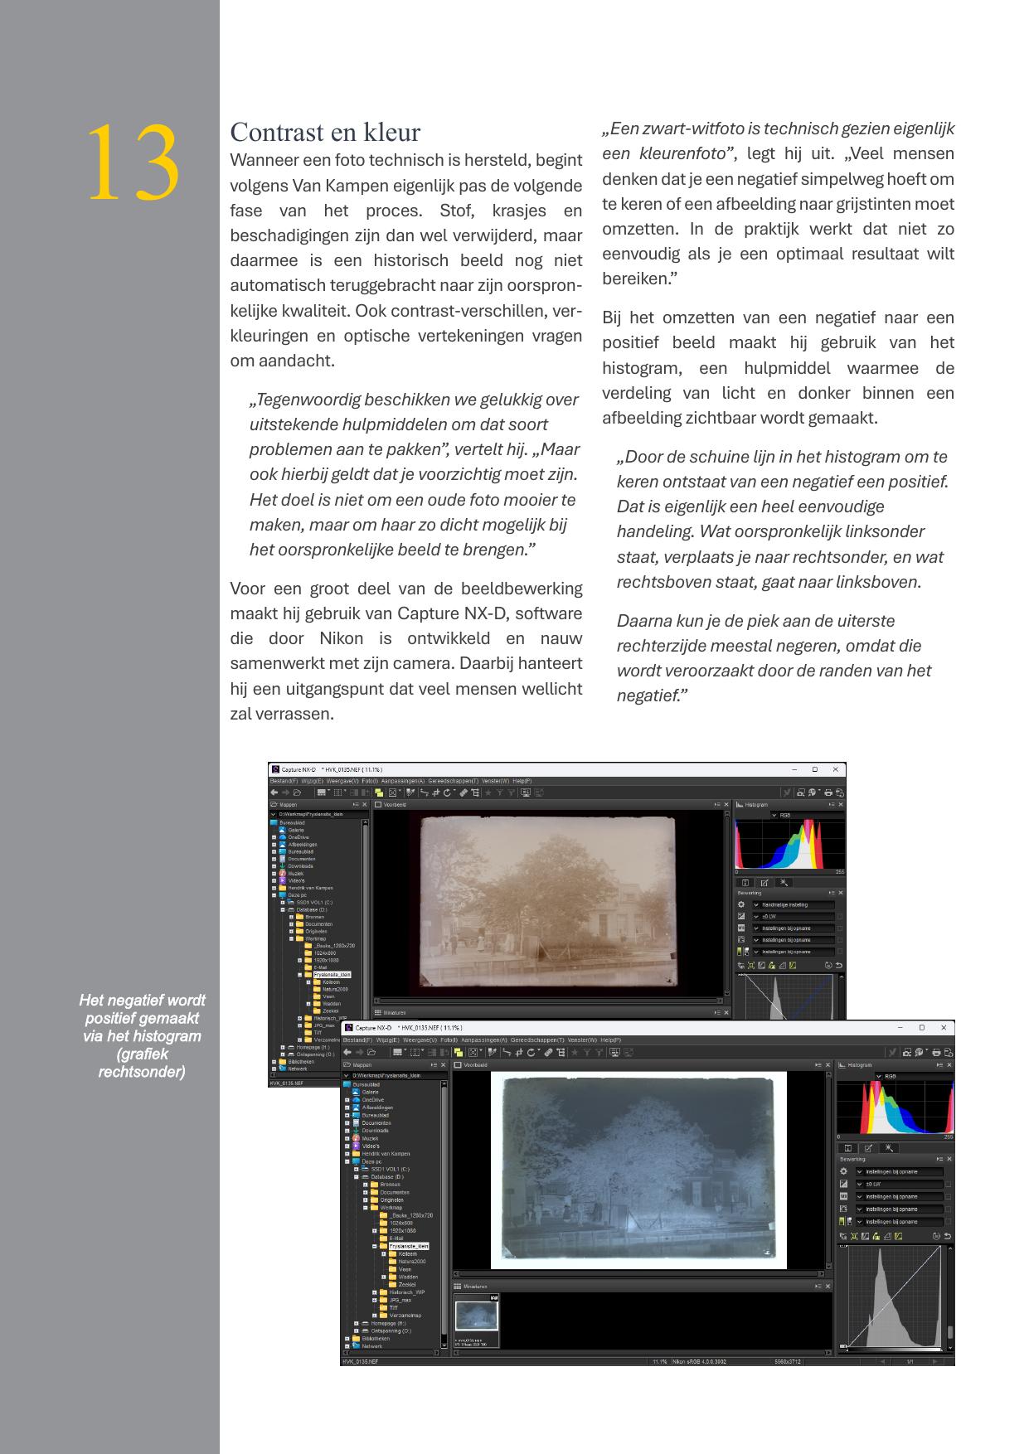This screenshot has width=1029, height=1454.
Task: Select the crop tool in the front window toolbar
Action: pyautogui.click(x=519, y=1052)
